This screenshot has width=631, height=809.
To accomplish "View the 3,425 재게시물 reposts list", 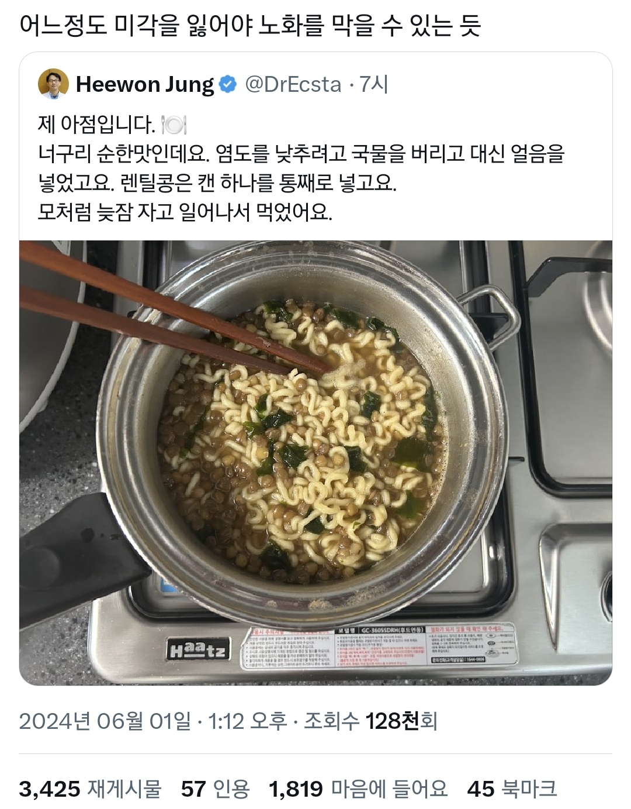I will coord(90,789).
